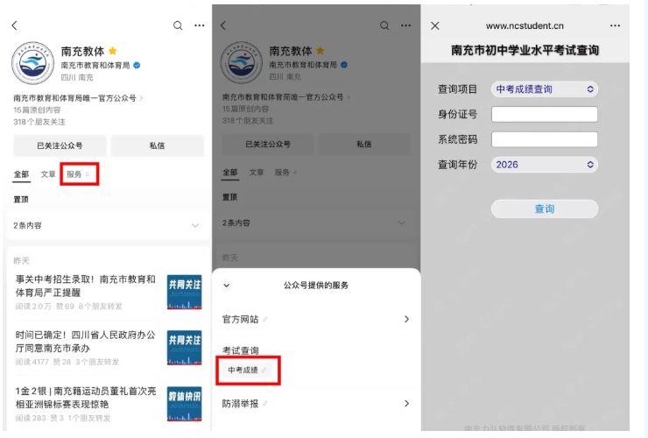This screenshot has height=438, width=648.
Task: Click 15篇原创内容 text in left panel
Action: pyautogui.click(x=37, y=110)
